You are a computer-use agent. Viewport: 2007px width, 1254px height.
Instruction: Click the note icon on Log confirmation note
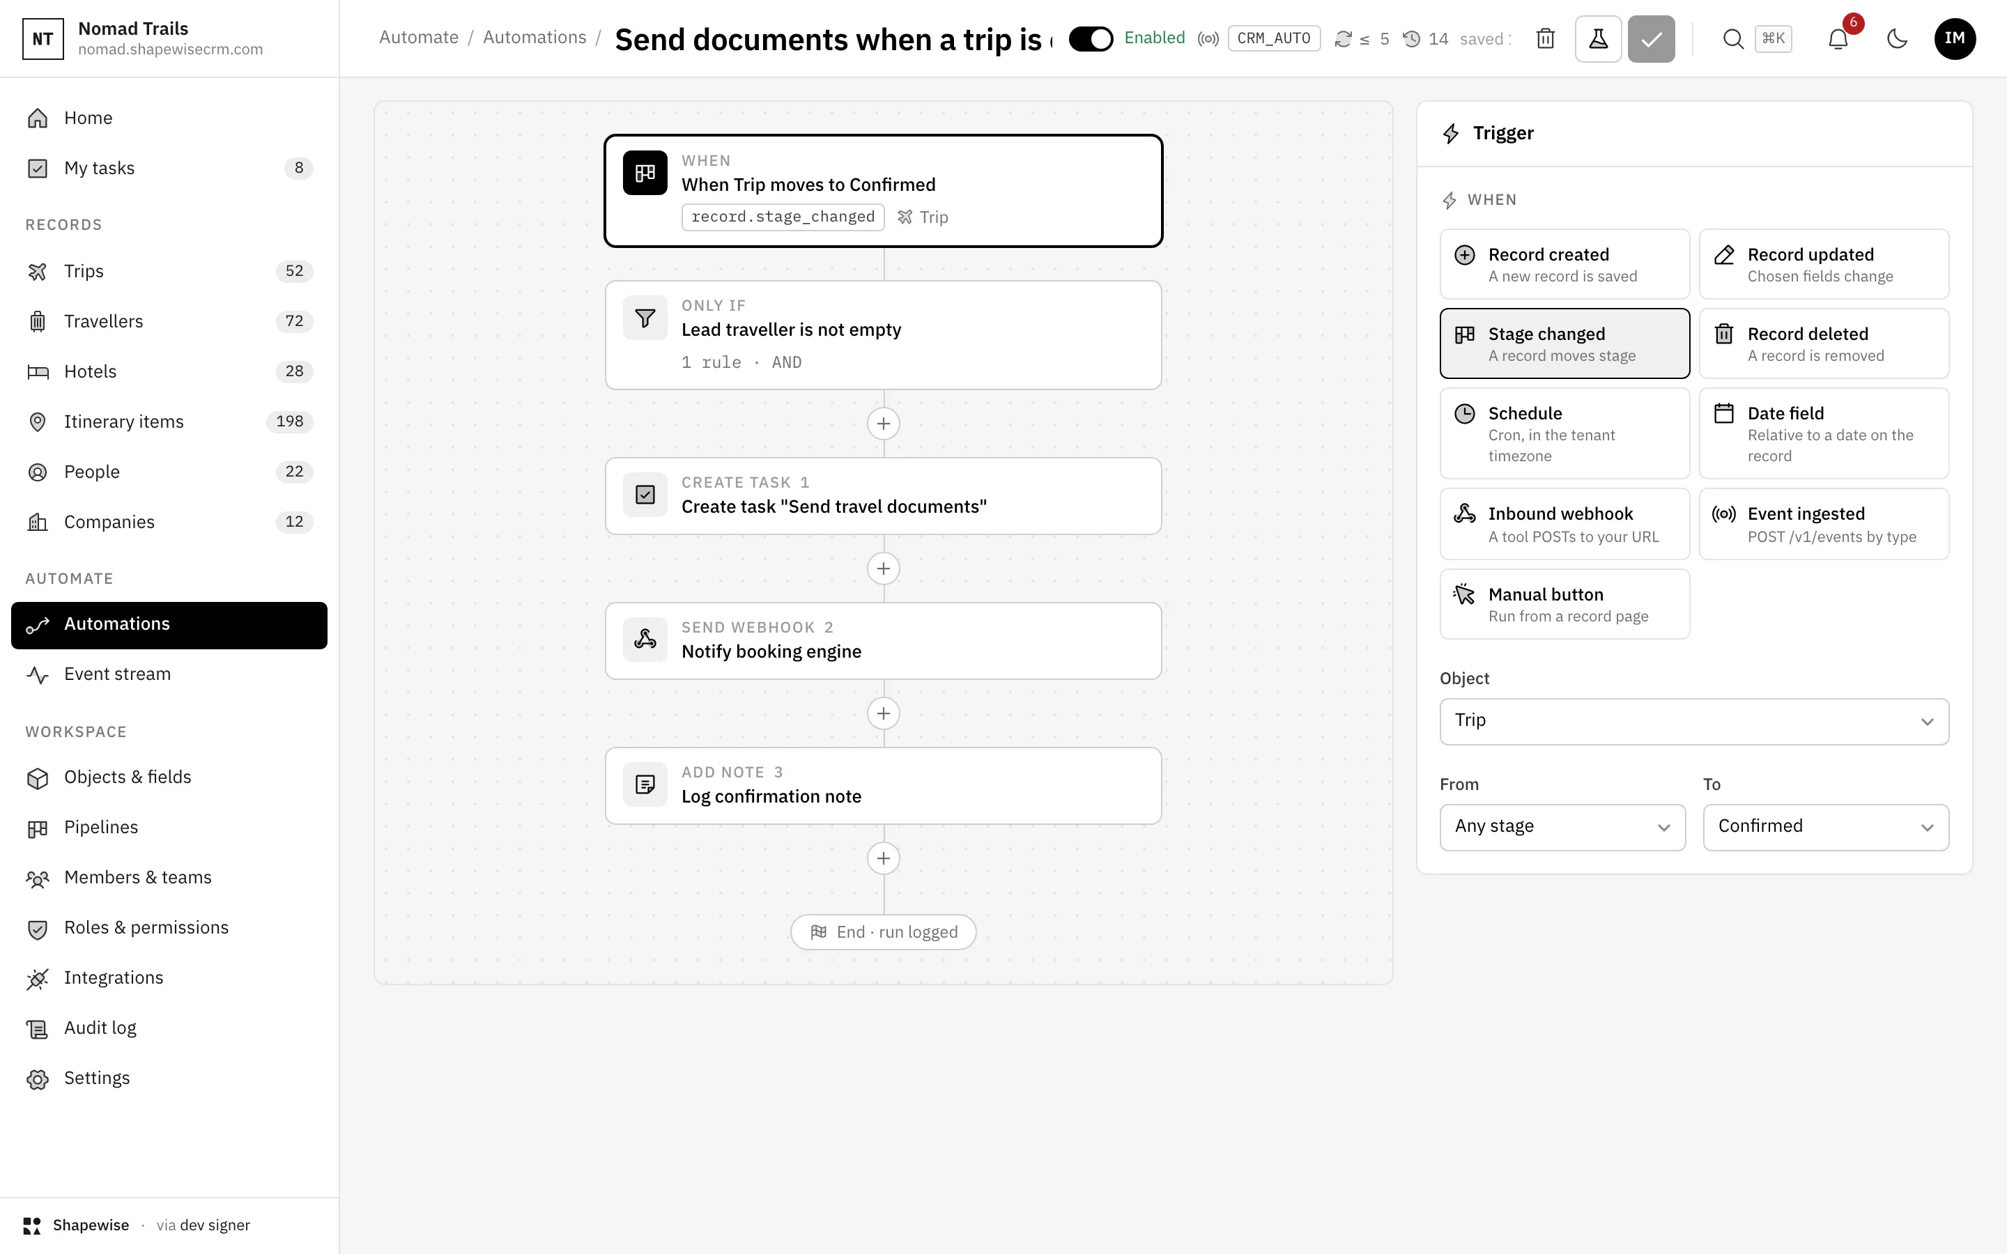[x=645, y=784]
